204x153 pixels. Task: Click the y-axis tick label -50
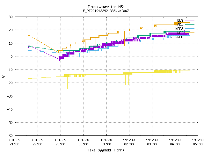10,122
